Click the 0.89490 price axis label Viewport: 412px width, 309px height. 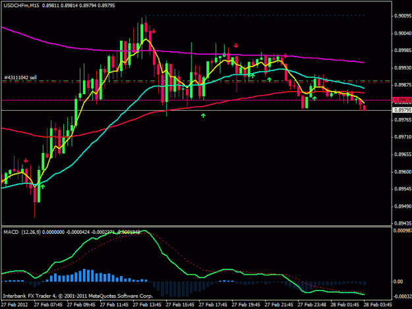pos(403,206)
